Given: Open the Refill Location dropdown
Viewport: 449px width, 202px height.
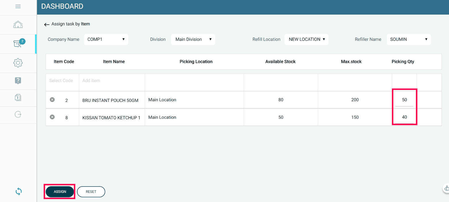Looking at the screenshot, I should click(306, 39).
